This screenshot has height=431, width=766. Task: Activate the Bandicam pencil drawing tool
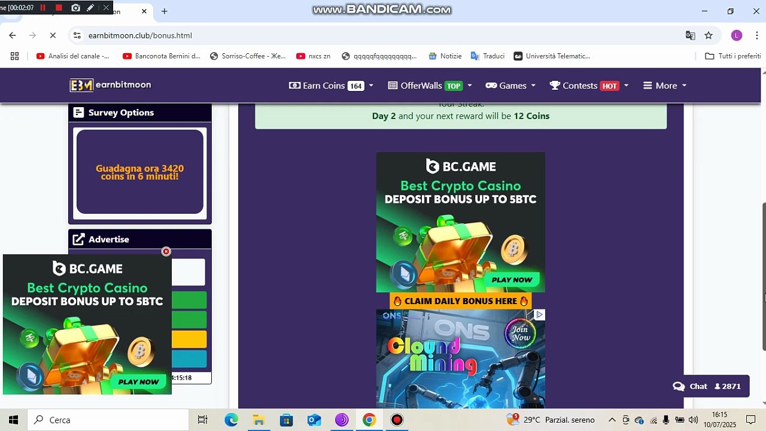coord(90,8)
